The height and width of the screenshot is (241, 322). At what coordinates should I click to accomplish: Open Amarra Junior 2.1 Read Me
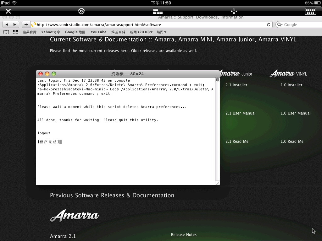click(x=237, y=142)
